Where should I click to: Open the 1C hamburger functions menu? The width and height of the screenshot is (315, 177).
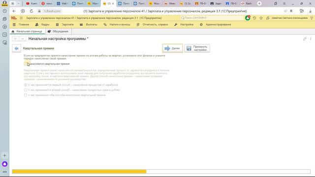click(x=21, y=18)
